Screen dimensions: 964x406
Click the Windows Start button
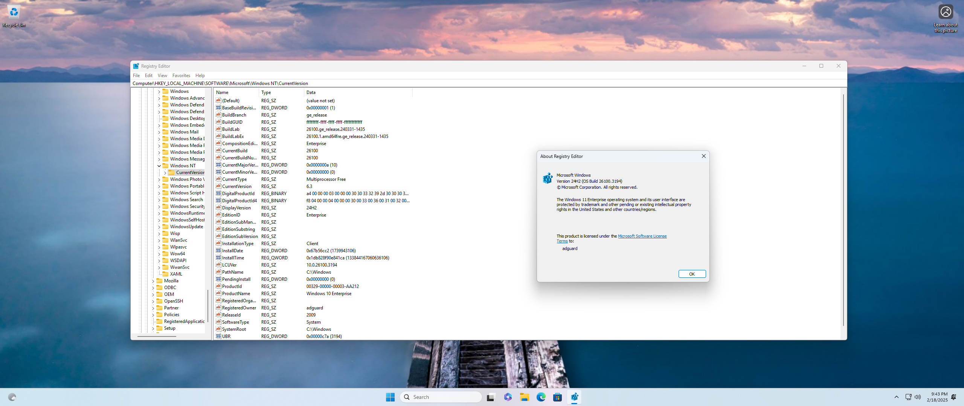click(x=390, y=397)
